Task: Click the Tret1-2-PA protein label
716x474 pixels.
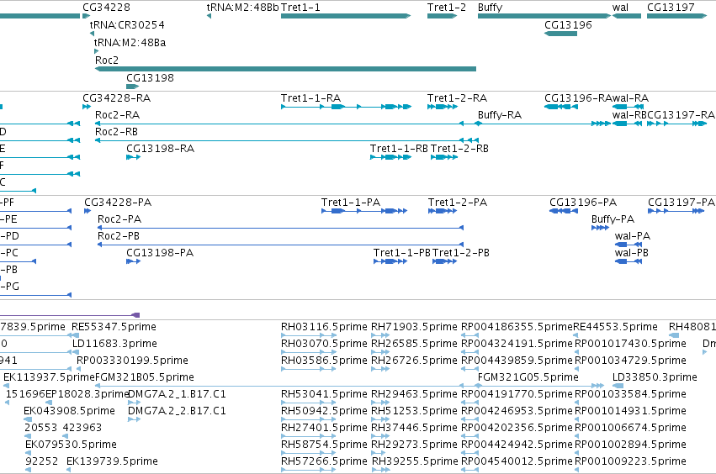Action: (458, 203)
